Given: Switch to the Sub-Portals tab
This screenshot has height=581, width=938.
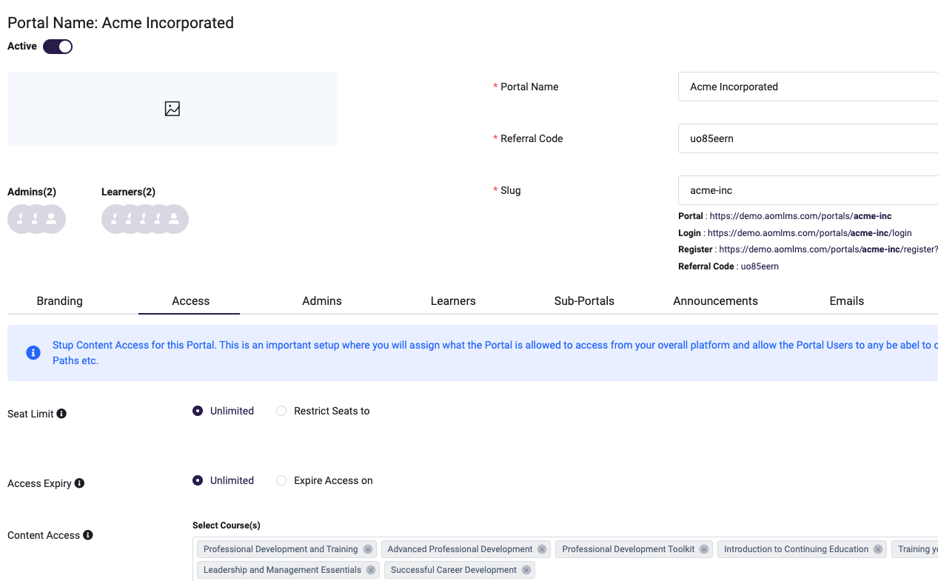Looking at the screenshot, I should pos(584,301).
